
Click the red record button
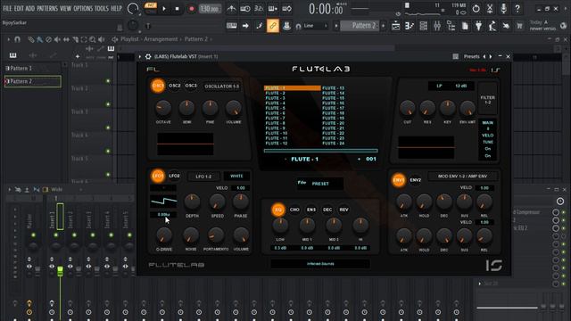click(x=191, y=8)
